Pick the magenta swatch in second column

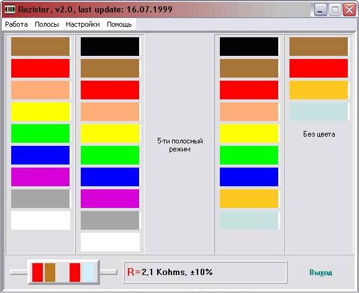pos(110,199)
